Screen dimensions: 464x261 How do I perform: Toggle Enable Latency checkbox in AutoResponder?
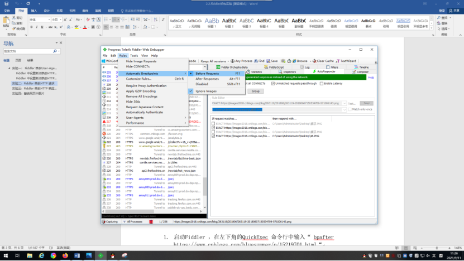322,84
